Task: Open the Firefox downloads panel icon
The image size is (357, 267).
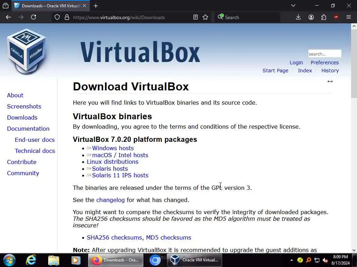Action: click(298, 17)
